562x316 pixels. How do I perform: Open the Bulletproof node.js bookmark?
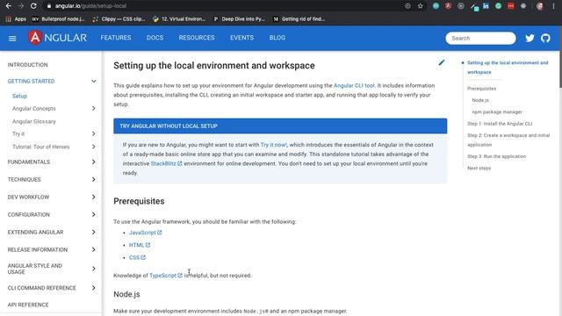59,19
